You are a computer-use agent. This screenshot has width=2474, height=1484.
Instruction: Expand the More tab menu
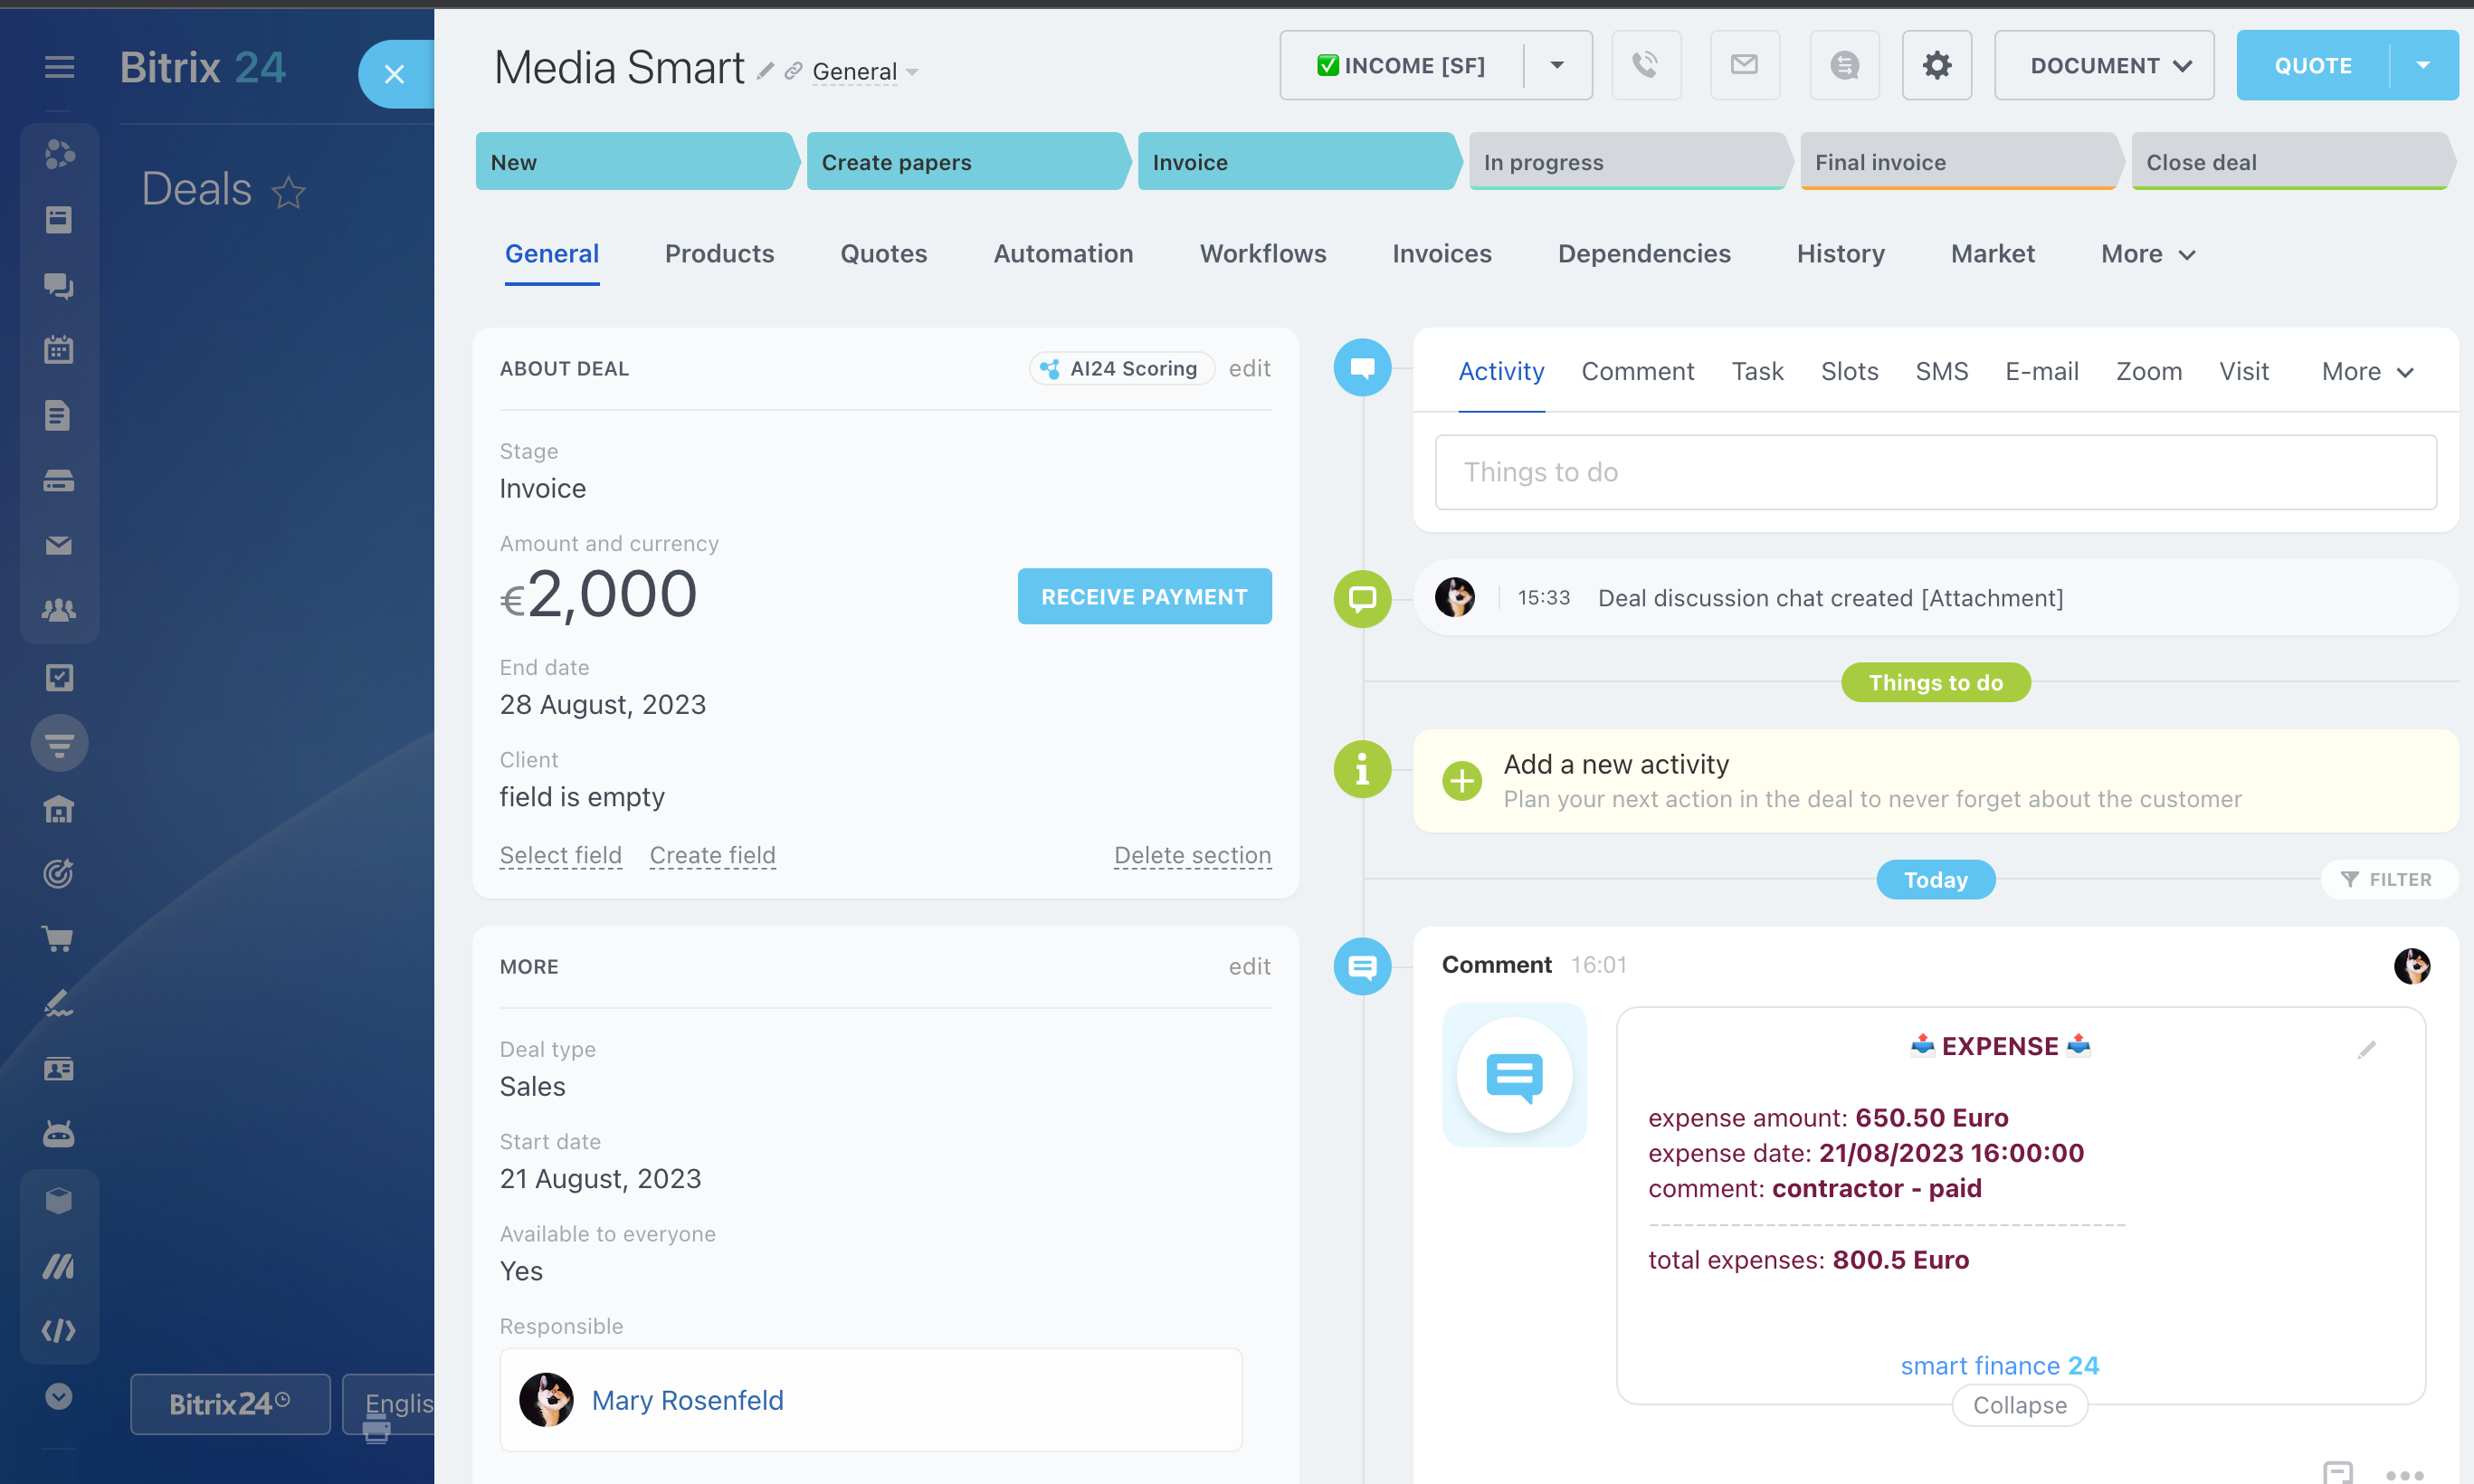2147,254
